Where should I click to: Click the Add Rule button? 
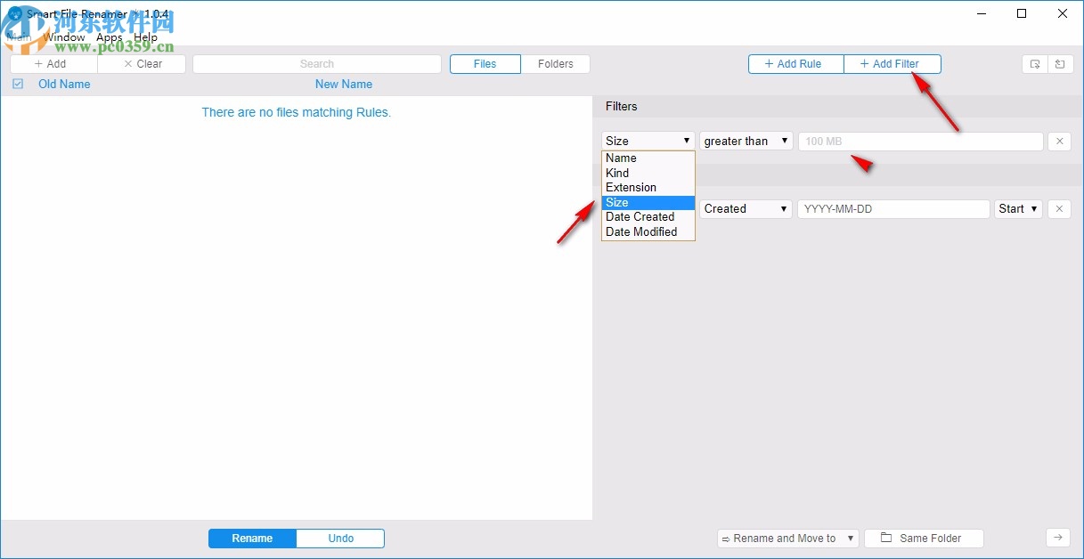coord(794,63)
